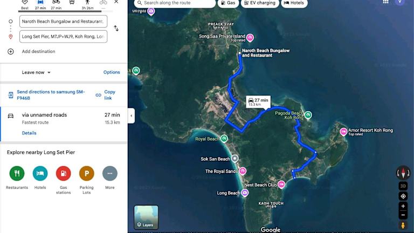Select the driving travel mode icon
The height and width of the screenshot is (233, 414).
point(40,3)
